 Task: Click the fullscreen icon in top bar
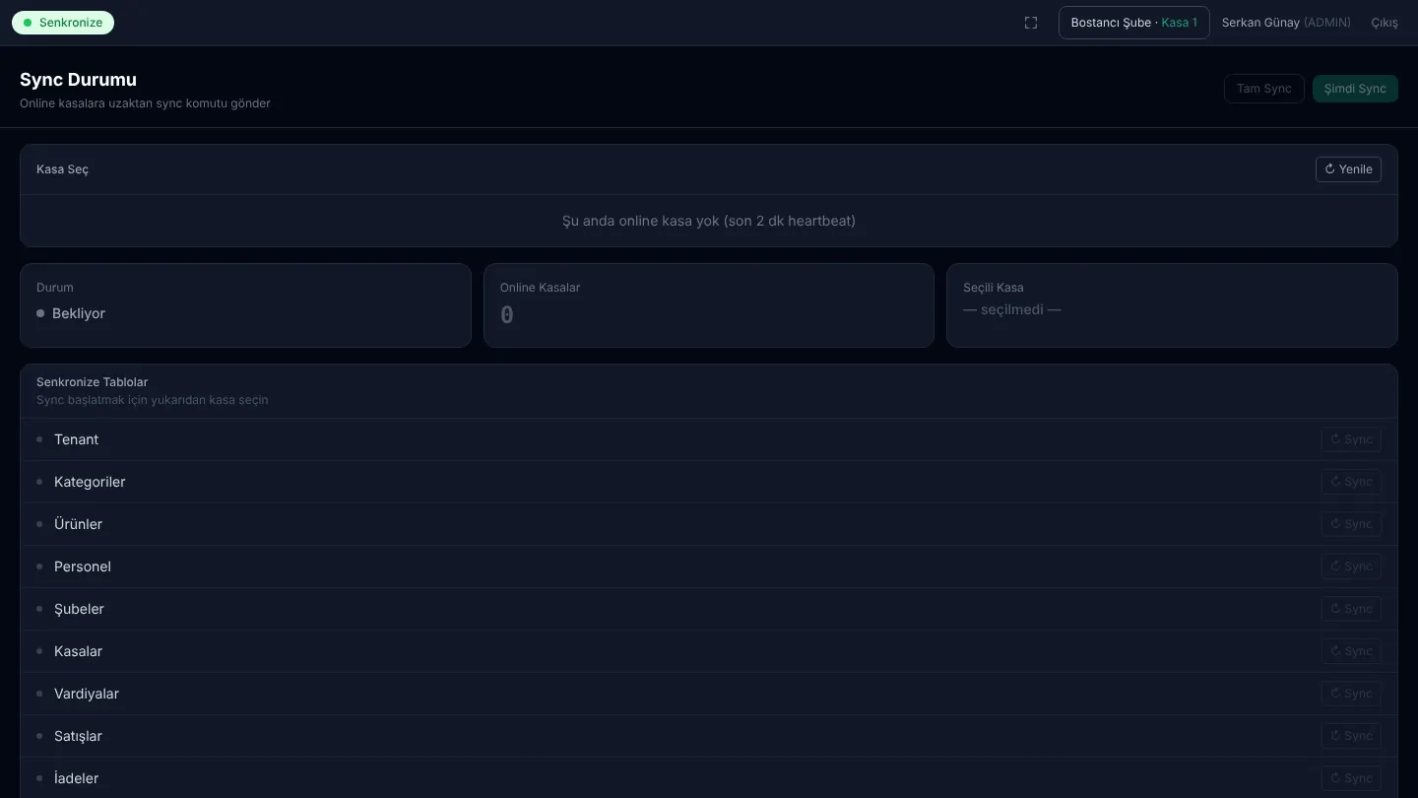[1031, 23]
